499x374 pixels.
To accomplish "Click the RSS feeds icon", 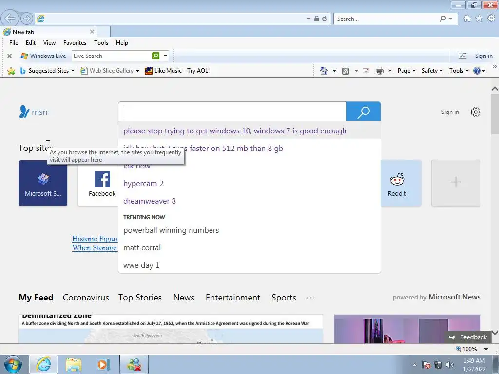I will [345, 71].
